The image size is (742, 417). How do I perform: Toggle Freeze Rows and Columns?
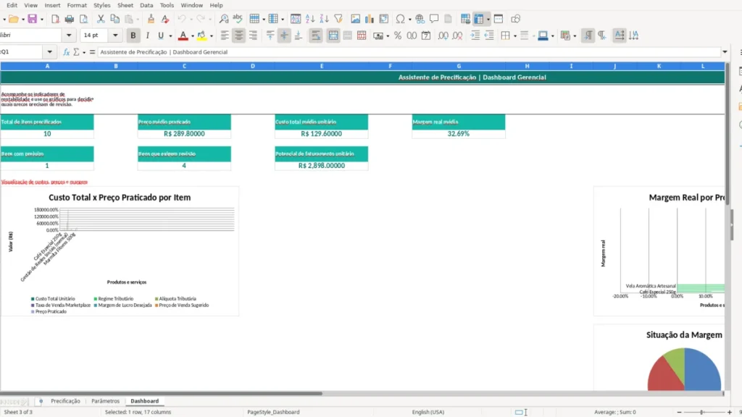479,19
